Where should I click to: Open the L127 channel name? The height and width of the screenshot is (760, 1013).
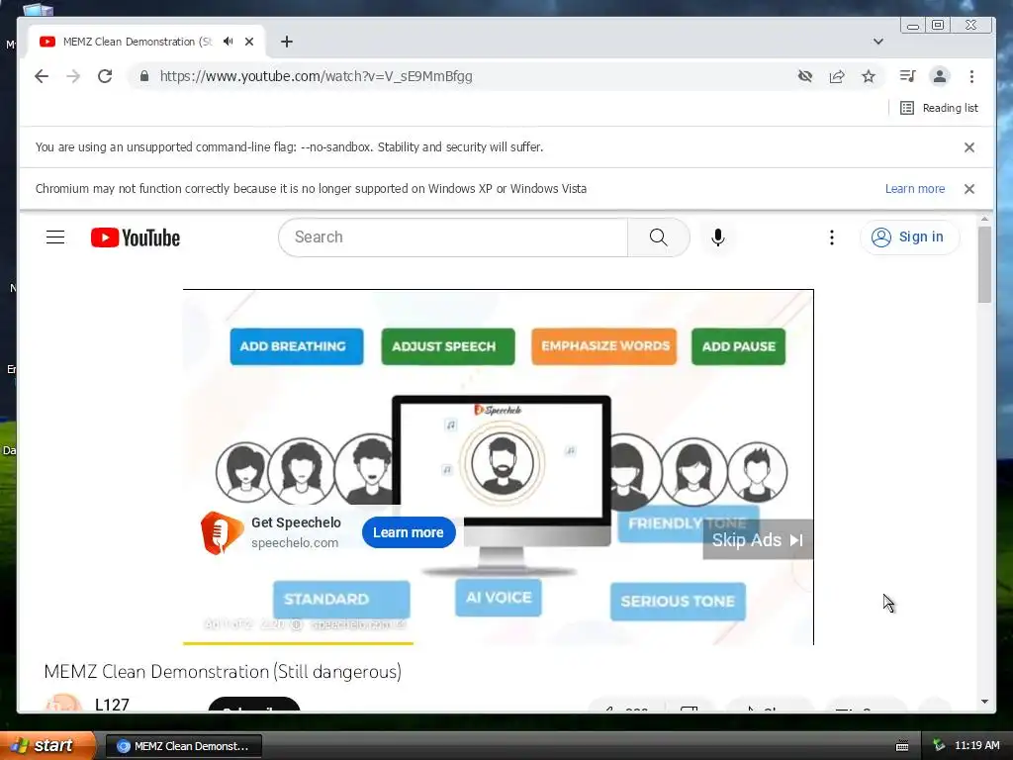[x=112, y=705]
